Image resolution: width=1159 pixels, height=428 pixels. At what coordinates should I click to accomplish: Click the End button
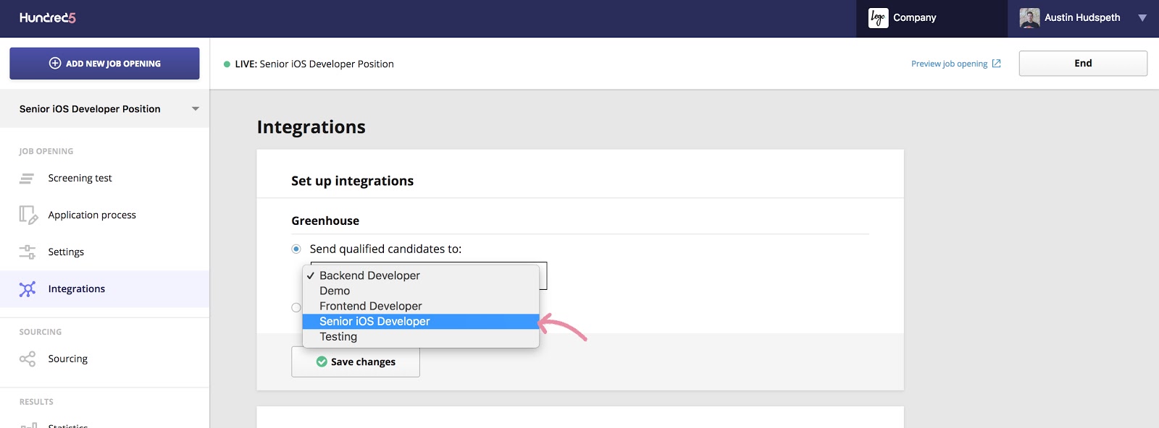coord(1083,64)
